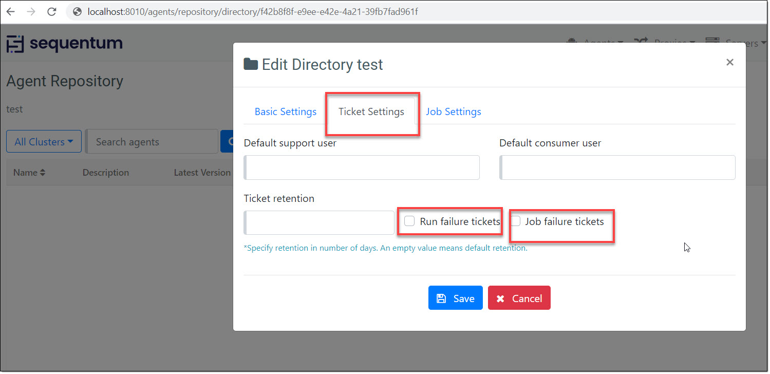Viewport: 770px width, 374px height.
Task: Click the browser back arrow
Action: [x=11, y=11]
